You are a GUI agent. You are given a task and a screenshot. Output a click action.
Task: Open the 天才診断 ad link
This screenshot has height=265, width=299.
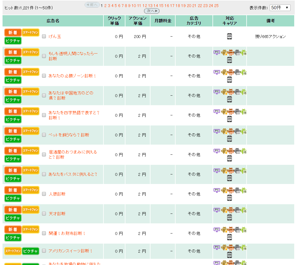pyautogui.click(x=57, y=214)
